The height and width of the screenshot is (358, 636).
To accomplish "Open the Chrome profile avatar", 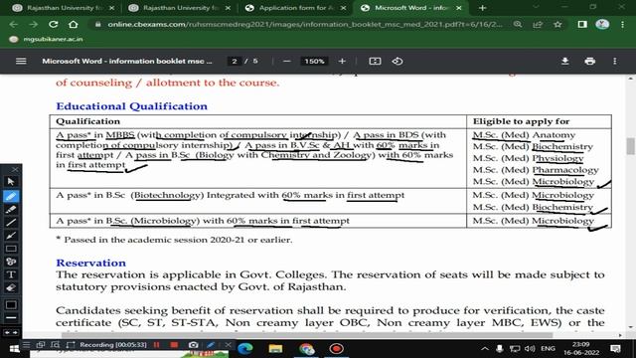I will click(x=602, y=24).
